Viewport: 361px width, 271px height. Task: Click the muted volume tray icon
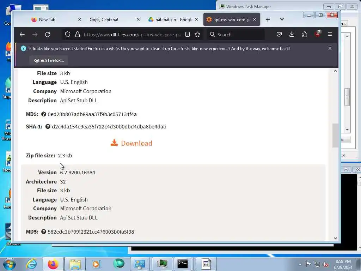pyautogui.click(x=325, y=264)
